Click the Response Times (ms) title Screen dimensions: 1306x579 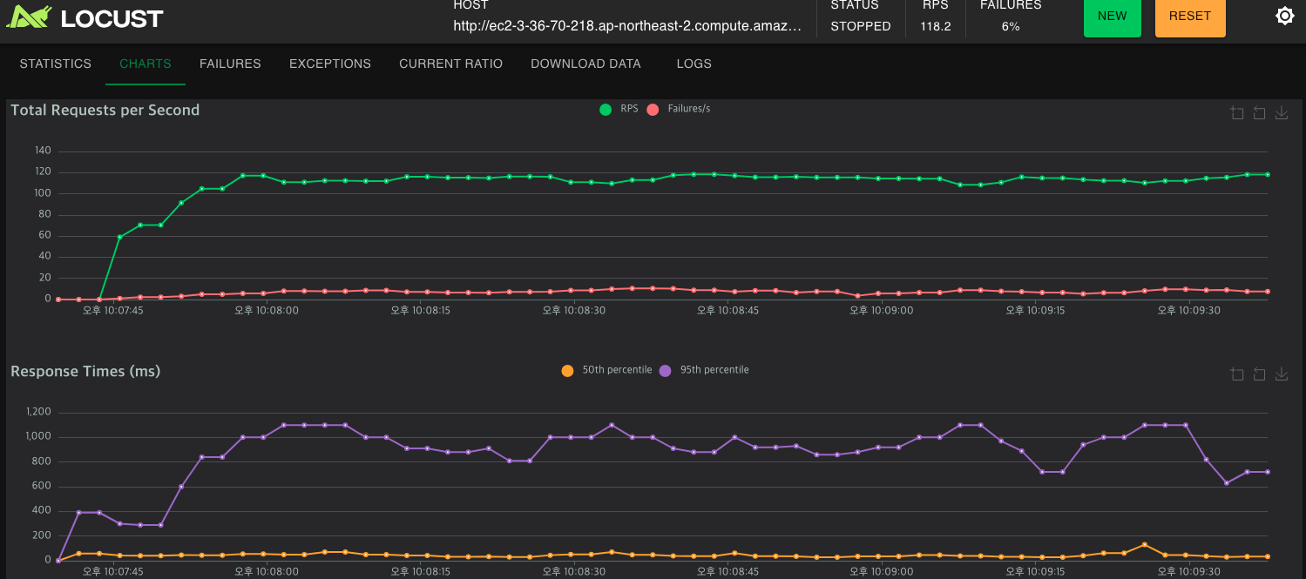point(85,371)
